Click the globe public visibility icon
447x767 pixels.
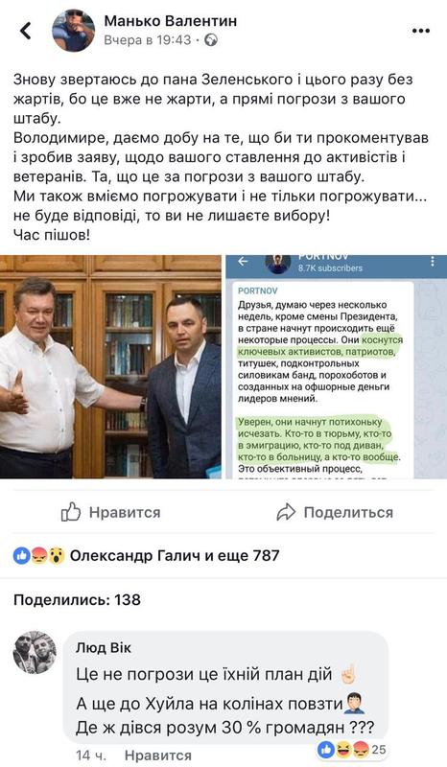click(211, 40)
